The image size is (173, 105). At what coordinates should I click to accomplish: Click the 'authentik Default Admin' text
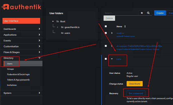point(126,36)
